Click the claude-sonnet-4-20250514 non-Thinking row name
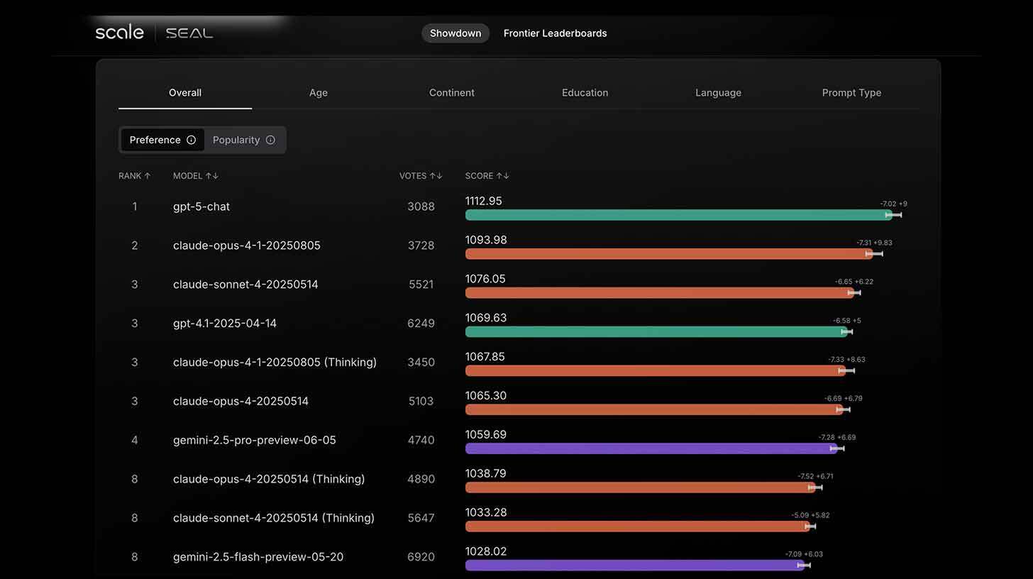Screen dimensions: 1033x579 point(245,285)
